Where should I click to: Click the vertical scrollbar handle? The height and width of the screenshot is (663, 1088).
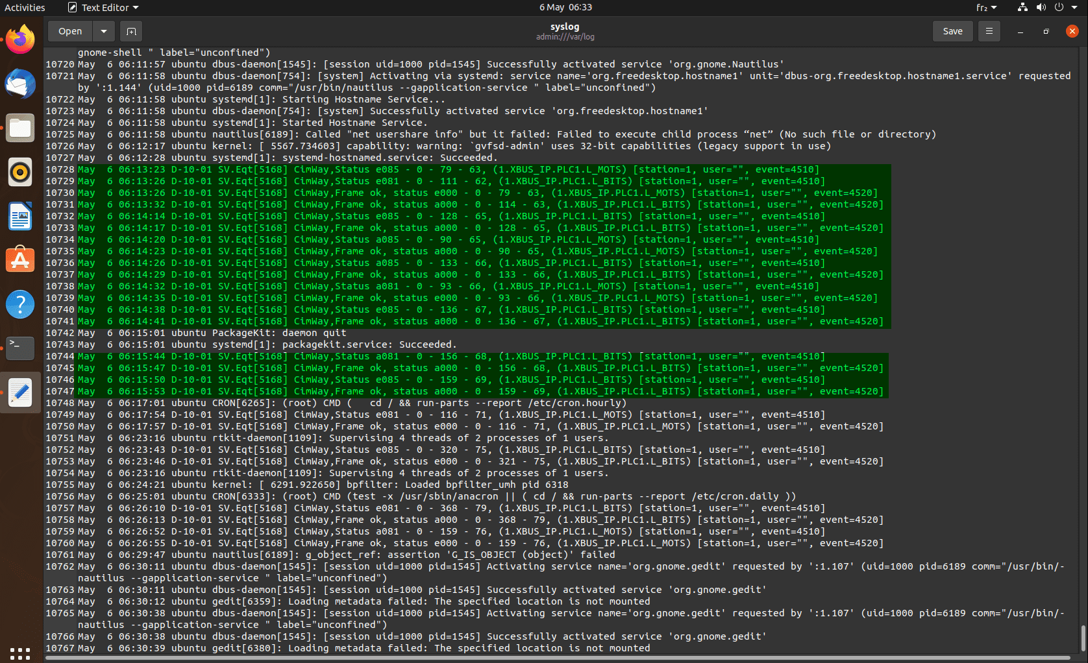(1083, 638)
